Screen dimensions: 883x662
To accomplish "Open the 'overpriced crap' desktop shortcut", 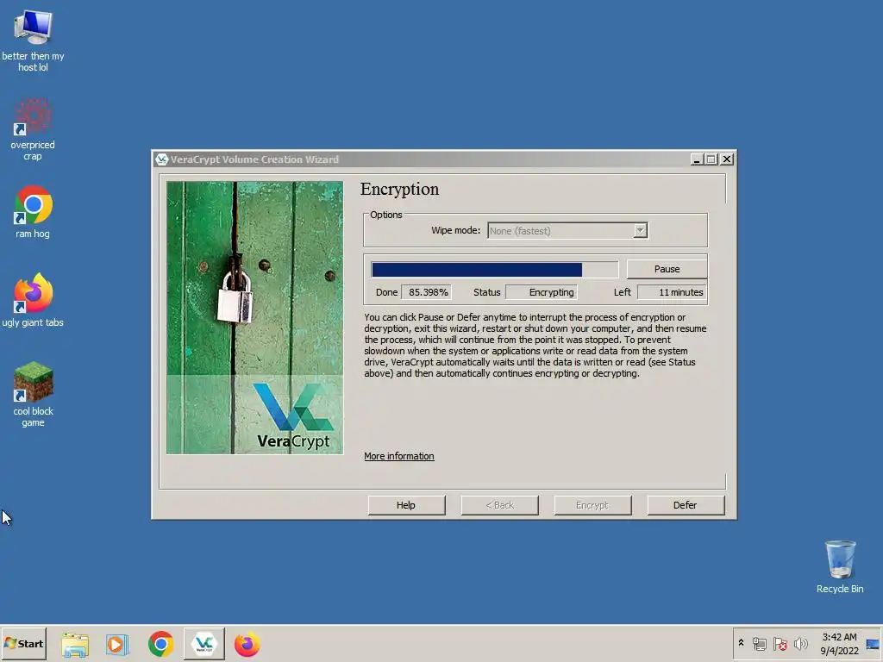I will click(33, 129).
